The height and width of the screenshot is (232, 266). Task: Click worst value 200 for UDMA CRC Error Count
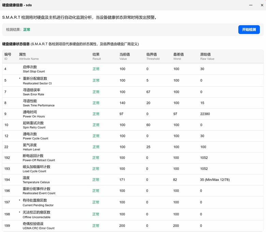pyautogui.click(x=176, y=226)
